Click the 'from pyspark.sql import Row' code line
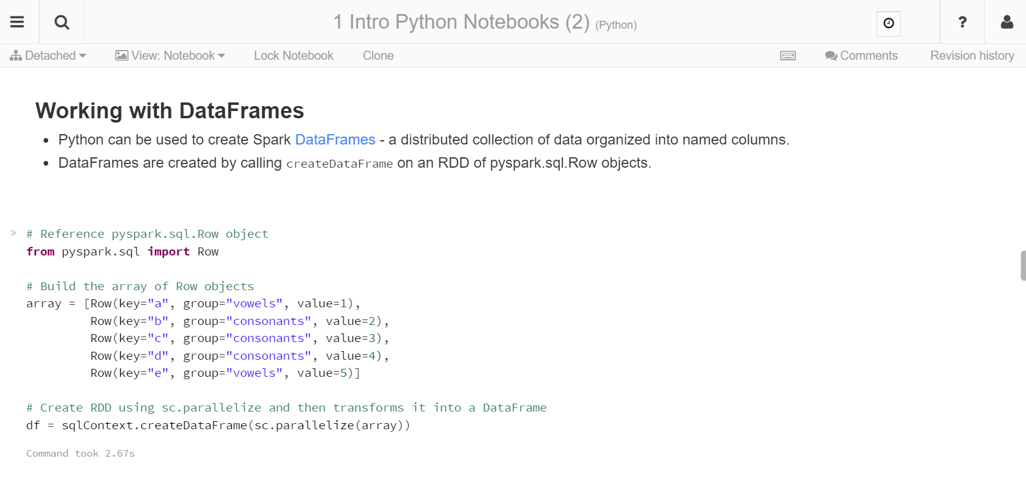Screen dimensions: 1026x503 [x=122, y=252]
